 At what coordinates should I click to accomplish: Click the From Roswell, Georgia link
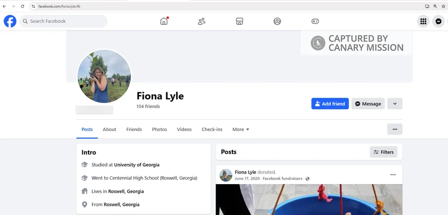(122, 204)
